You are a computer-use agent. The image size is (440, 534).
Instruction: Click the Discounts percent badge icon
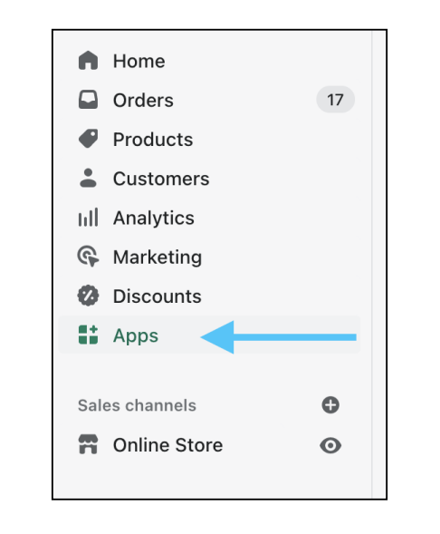(x=88, y=296)
